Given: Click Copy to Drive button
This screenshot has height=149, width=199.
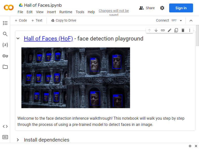Looking at the screenshot, I should click(64, 20).
